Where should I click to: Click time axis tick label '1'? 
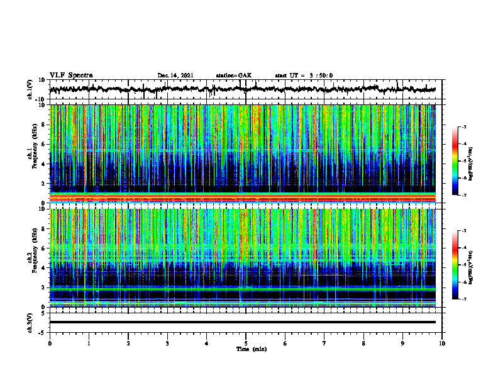click(89, 343)
